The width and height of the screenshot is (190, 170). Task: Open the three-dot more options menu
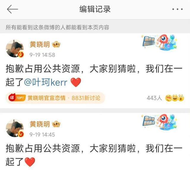tap(178, 9)
